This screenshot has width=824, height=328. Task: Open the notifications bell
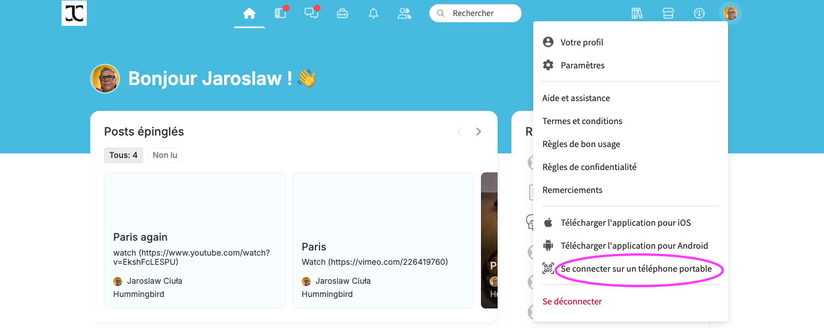(x=374, y=13)
